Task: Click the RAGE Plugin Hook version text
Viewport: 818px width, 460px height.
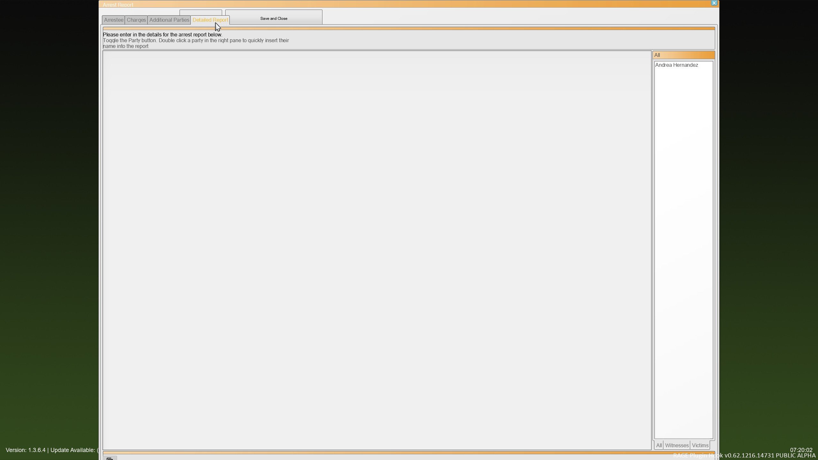Action: (767, 456)
